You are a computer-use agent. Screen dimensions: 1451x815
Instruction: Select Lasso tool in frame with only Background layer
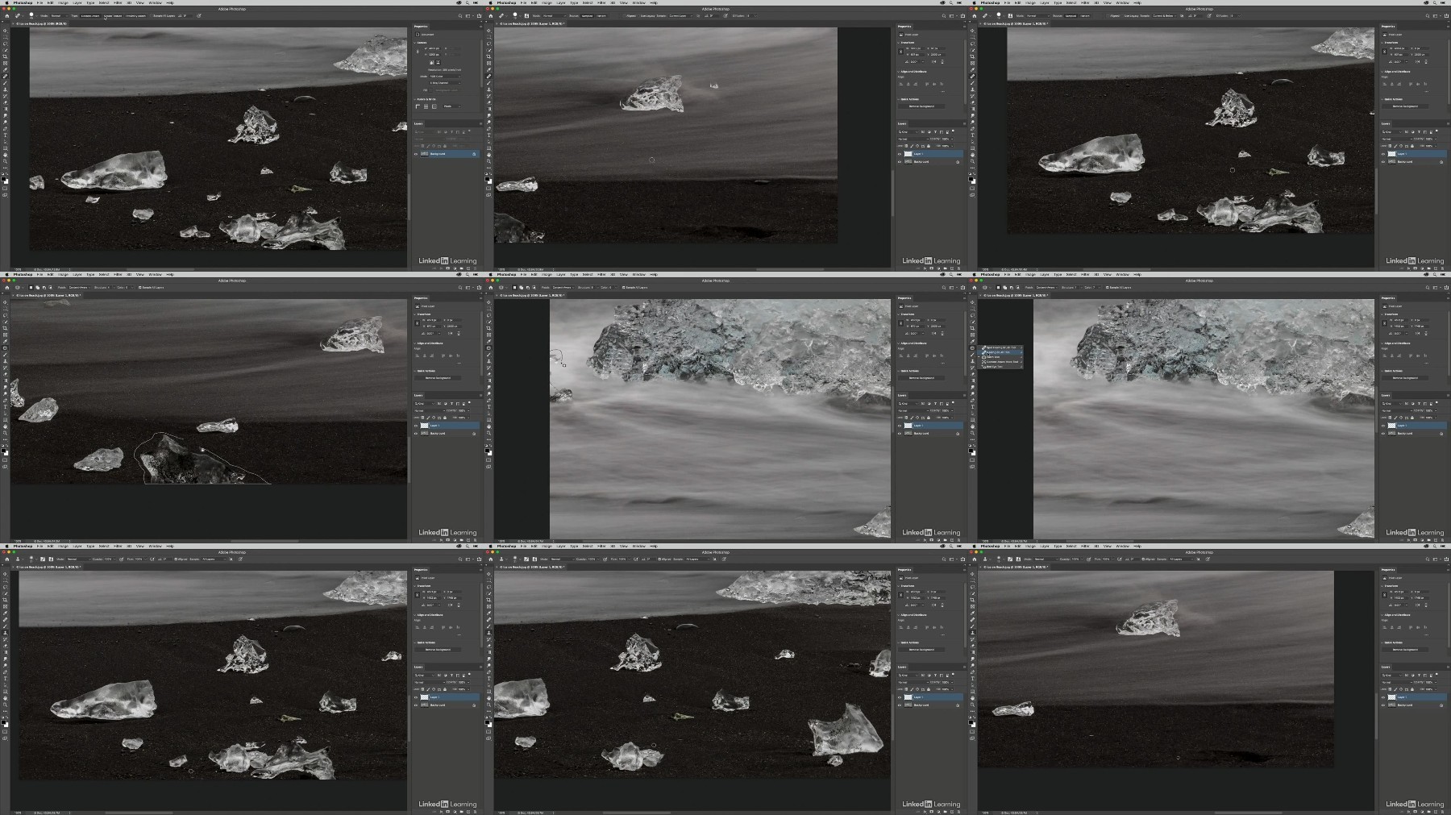coord(5,44)
